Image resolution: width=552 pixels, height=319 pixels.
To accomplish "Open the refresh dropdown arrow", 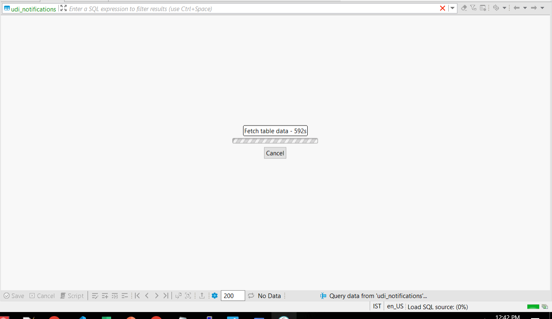I will coord(504,8).
